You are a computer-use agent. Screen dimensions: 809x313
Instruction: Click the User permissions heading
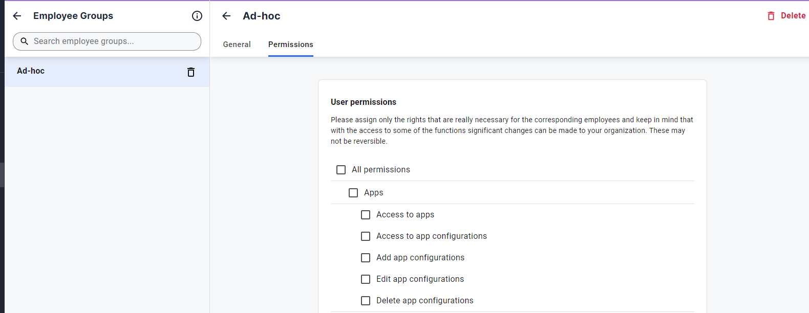(x=364, y=102)
